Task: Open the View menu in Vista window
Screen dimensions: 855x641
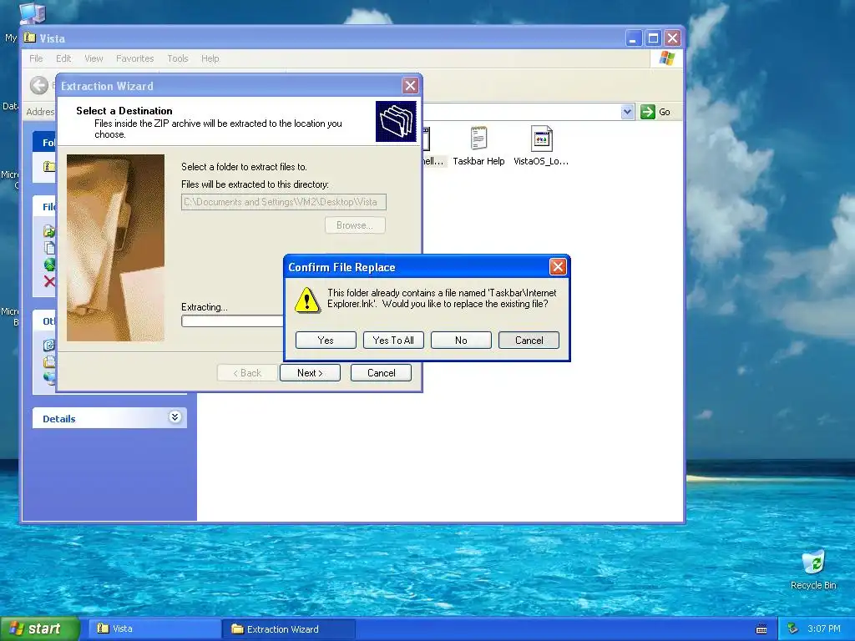Action: (x=94, y=58)
